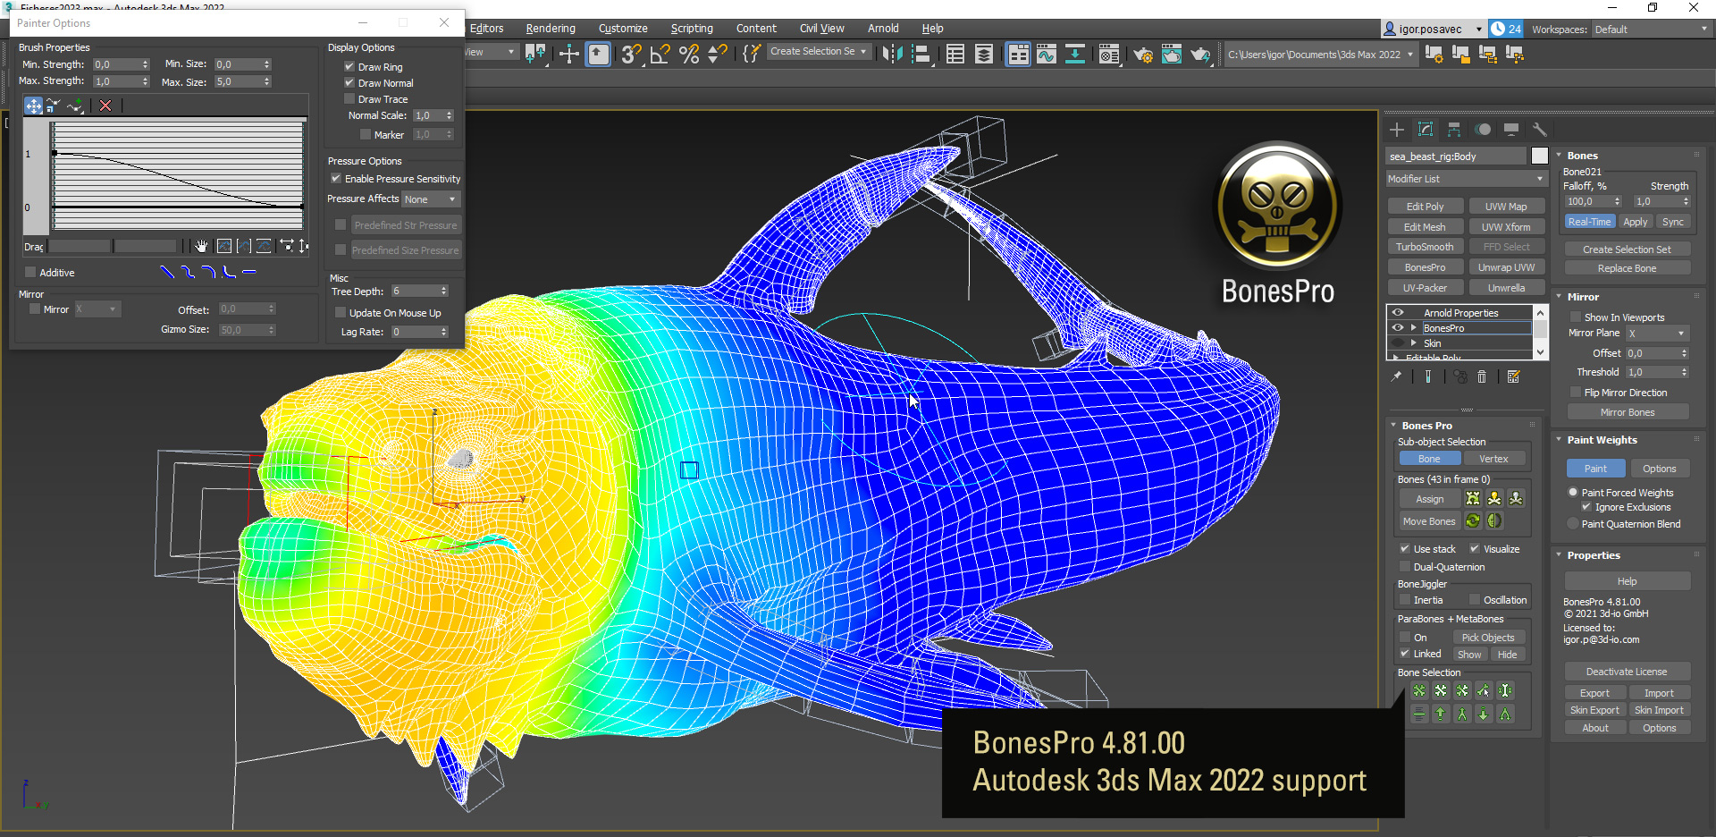Image resolution: width=1716 pixels, height=837 pixels.
Task: Click the Mirror tool icon in toolbar
Action: pos(891,55)
